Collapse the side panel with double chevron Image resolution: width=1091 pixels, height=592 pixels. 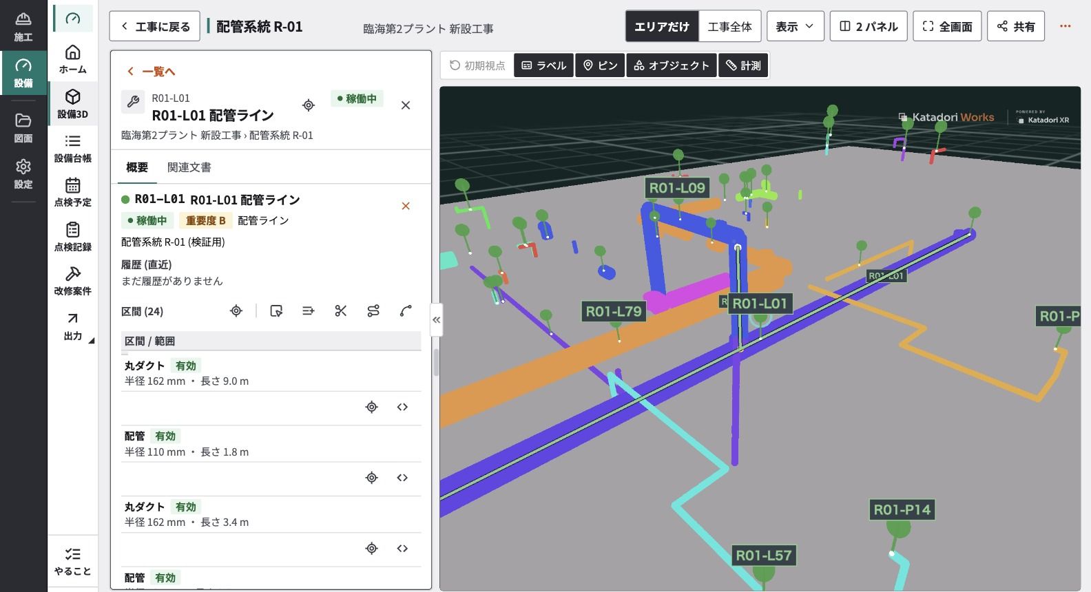click(437, 320)
